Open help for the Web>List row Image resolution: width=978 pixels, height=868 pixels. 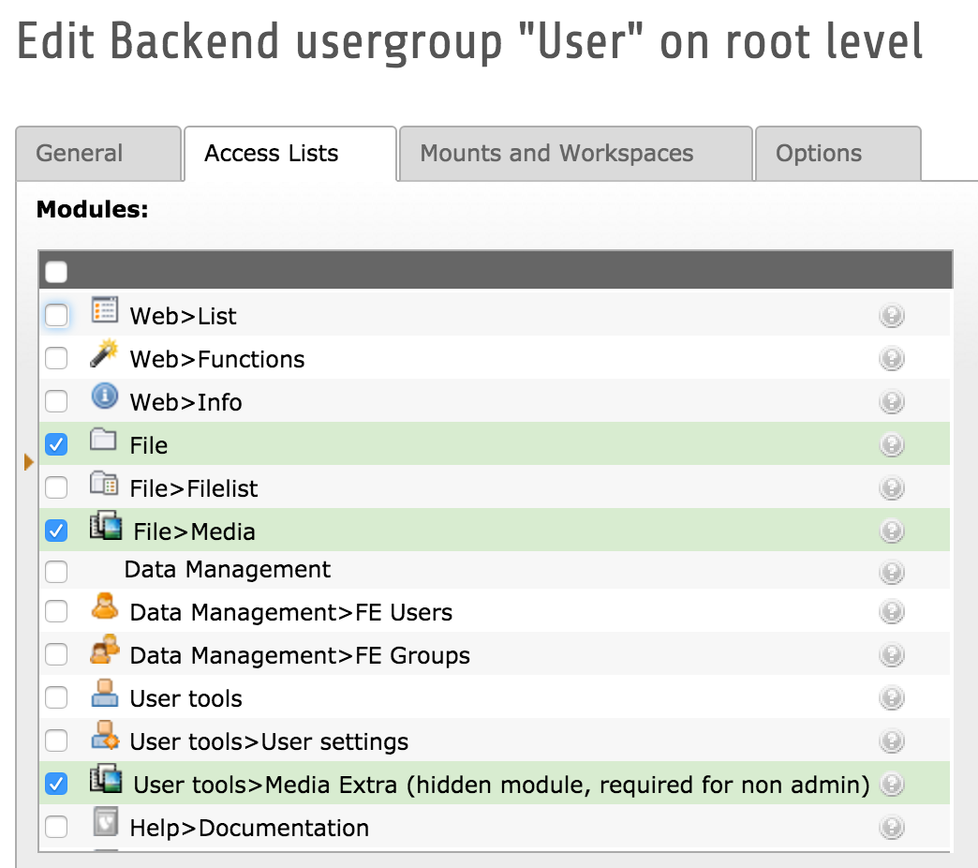(x=892, y=316)
